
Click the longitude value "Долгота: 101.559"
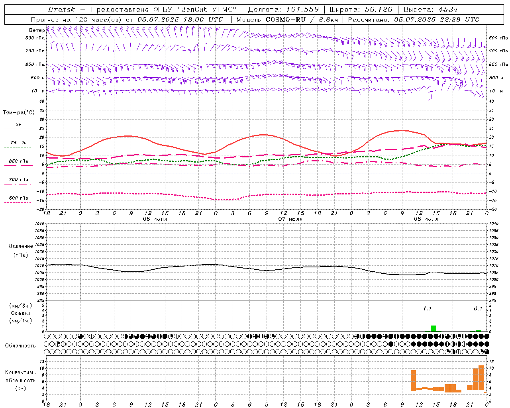pyautogui.click(x=283, y=10)
